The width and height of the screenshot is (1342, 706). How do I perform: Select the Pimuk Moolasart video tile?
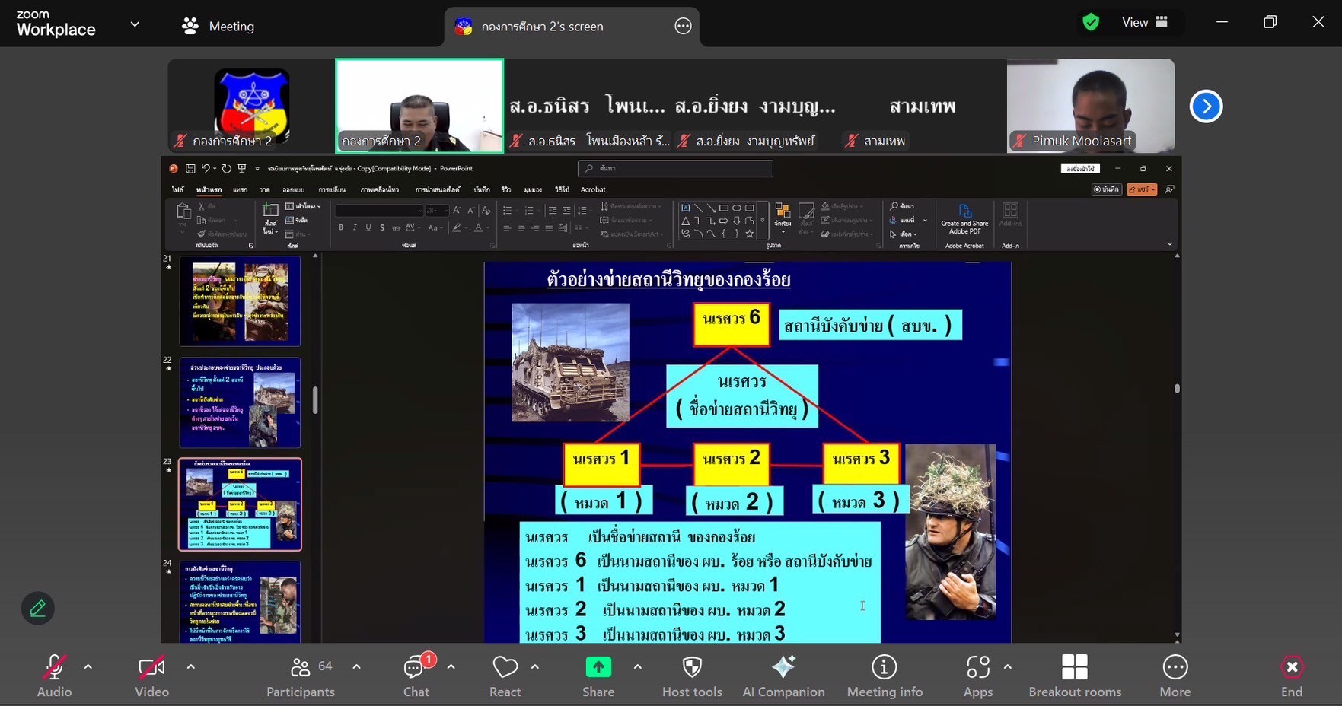coord(1090,106)
